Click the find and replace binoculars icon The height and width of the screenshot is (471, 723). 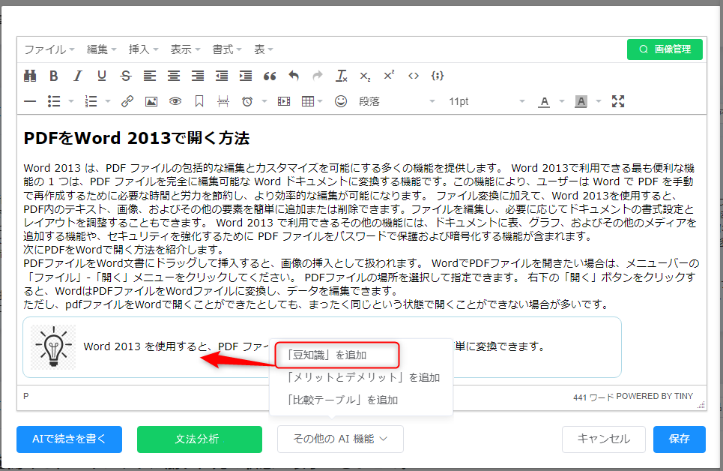30,76
